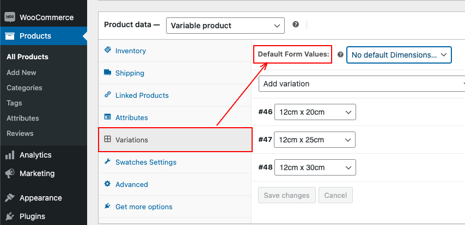Screen dimensions: 465x225
Task: Click the Inventory tag icon
Action: coord(108,50)
